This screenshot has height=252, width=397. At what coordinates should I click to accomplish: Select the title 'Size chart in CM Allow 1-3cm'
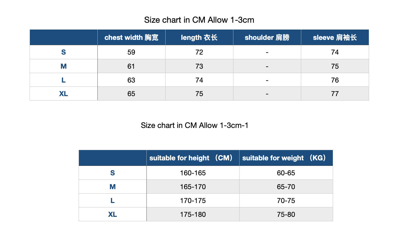199,20
